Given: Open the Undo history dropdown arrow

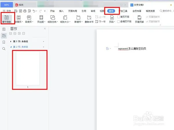Looking at the screenshot, I should click(37, 11).
